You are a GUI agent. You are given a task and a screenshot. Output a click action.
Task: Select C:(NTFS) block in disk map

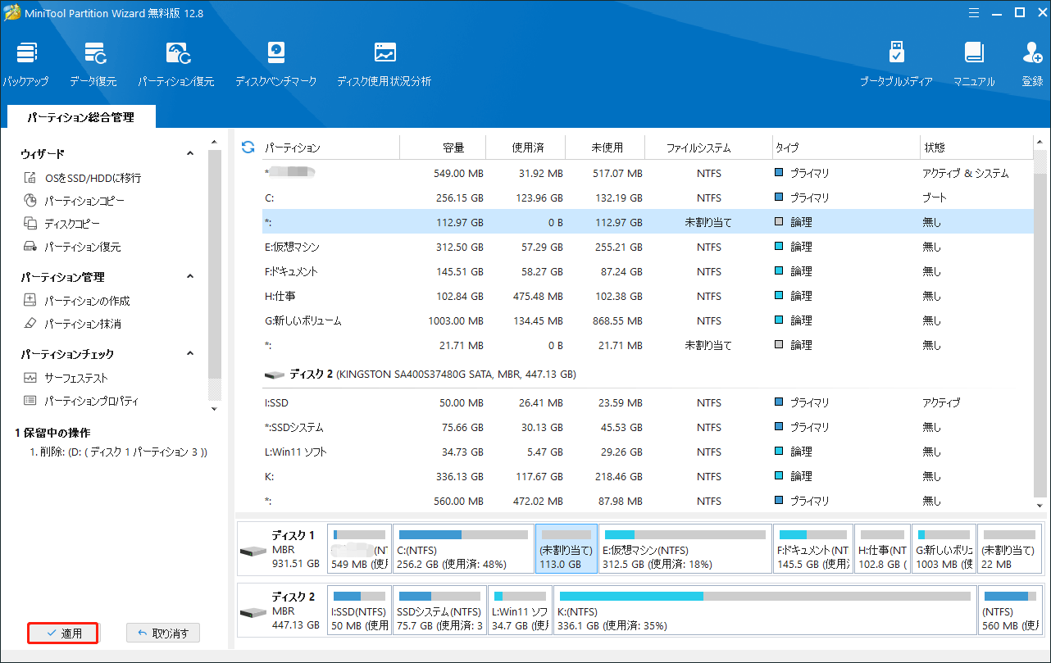[462, 548]
